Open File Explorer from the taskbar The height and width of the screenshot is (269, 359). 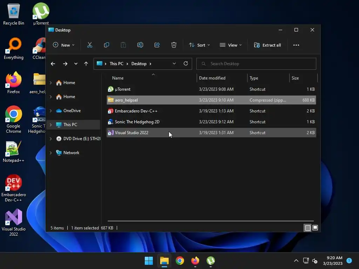point(164,261)
